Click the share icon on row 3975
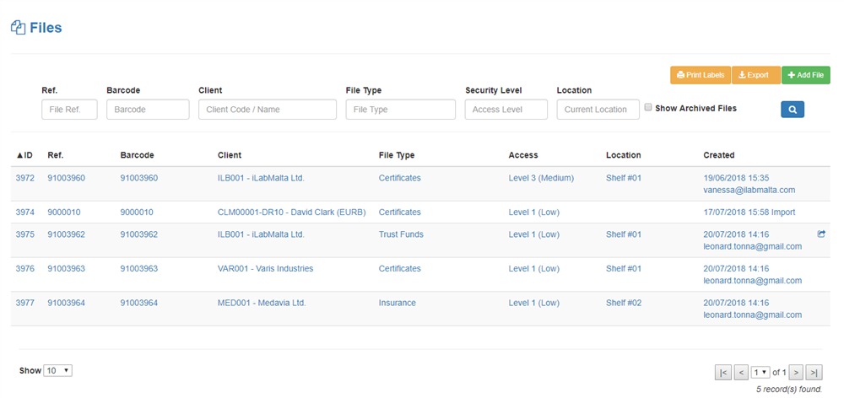 click(x=821, y=234)
